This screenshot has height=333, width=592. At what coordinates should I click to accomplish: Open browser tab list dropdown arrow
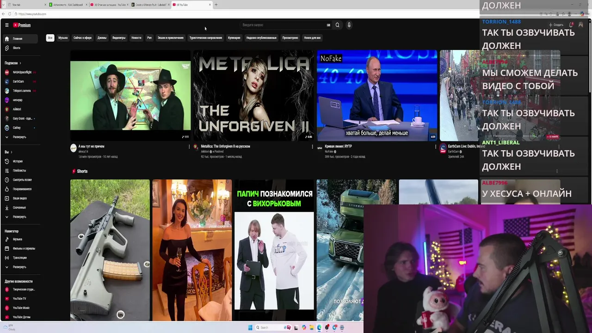[3, 5]
